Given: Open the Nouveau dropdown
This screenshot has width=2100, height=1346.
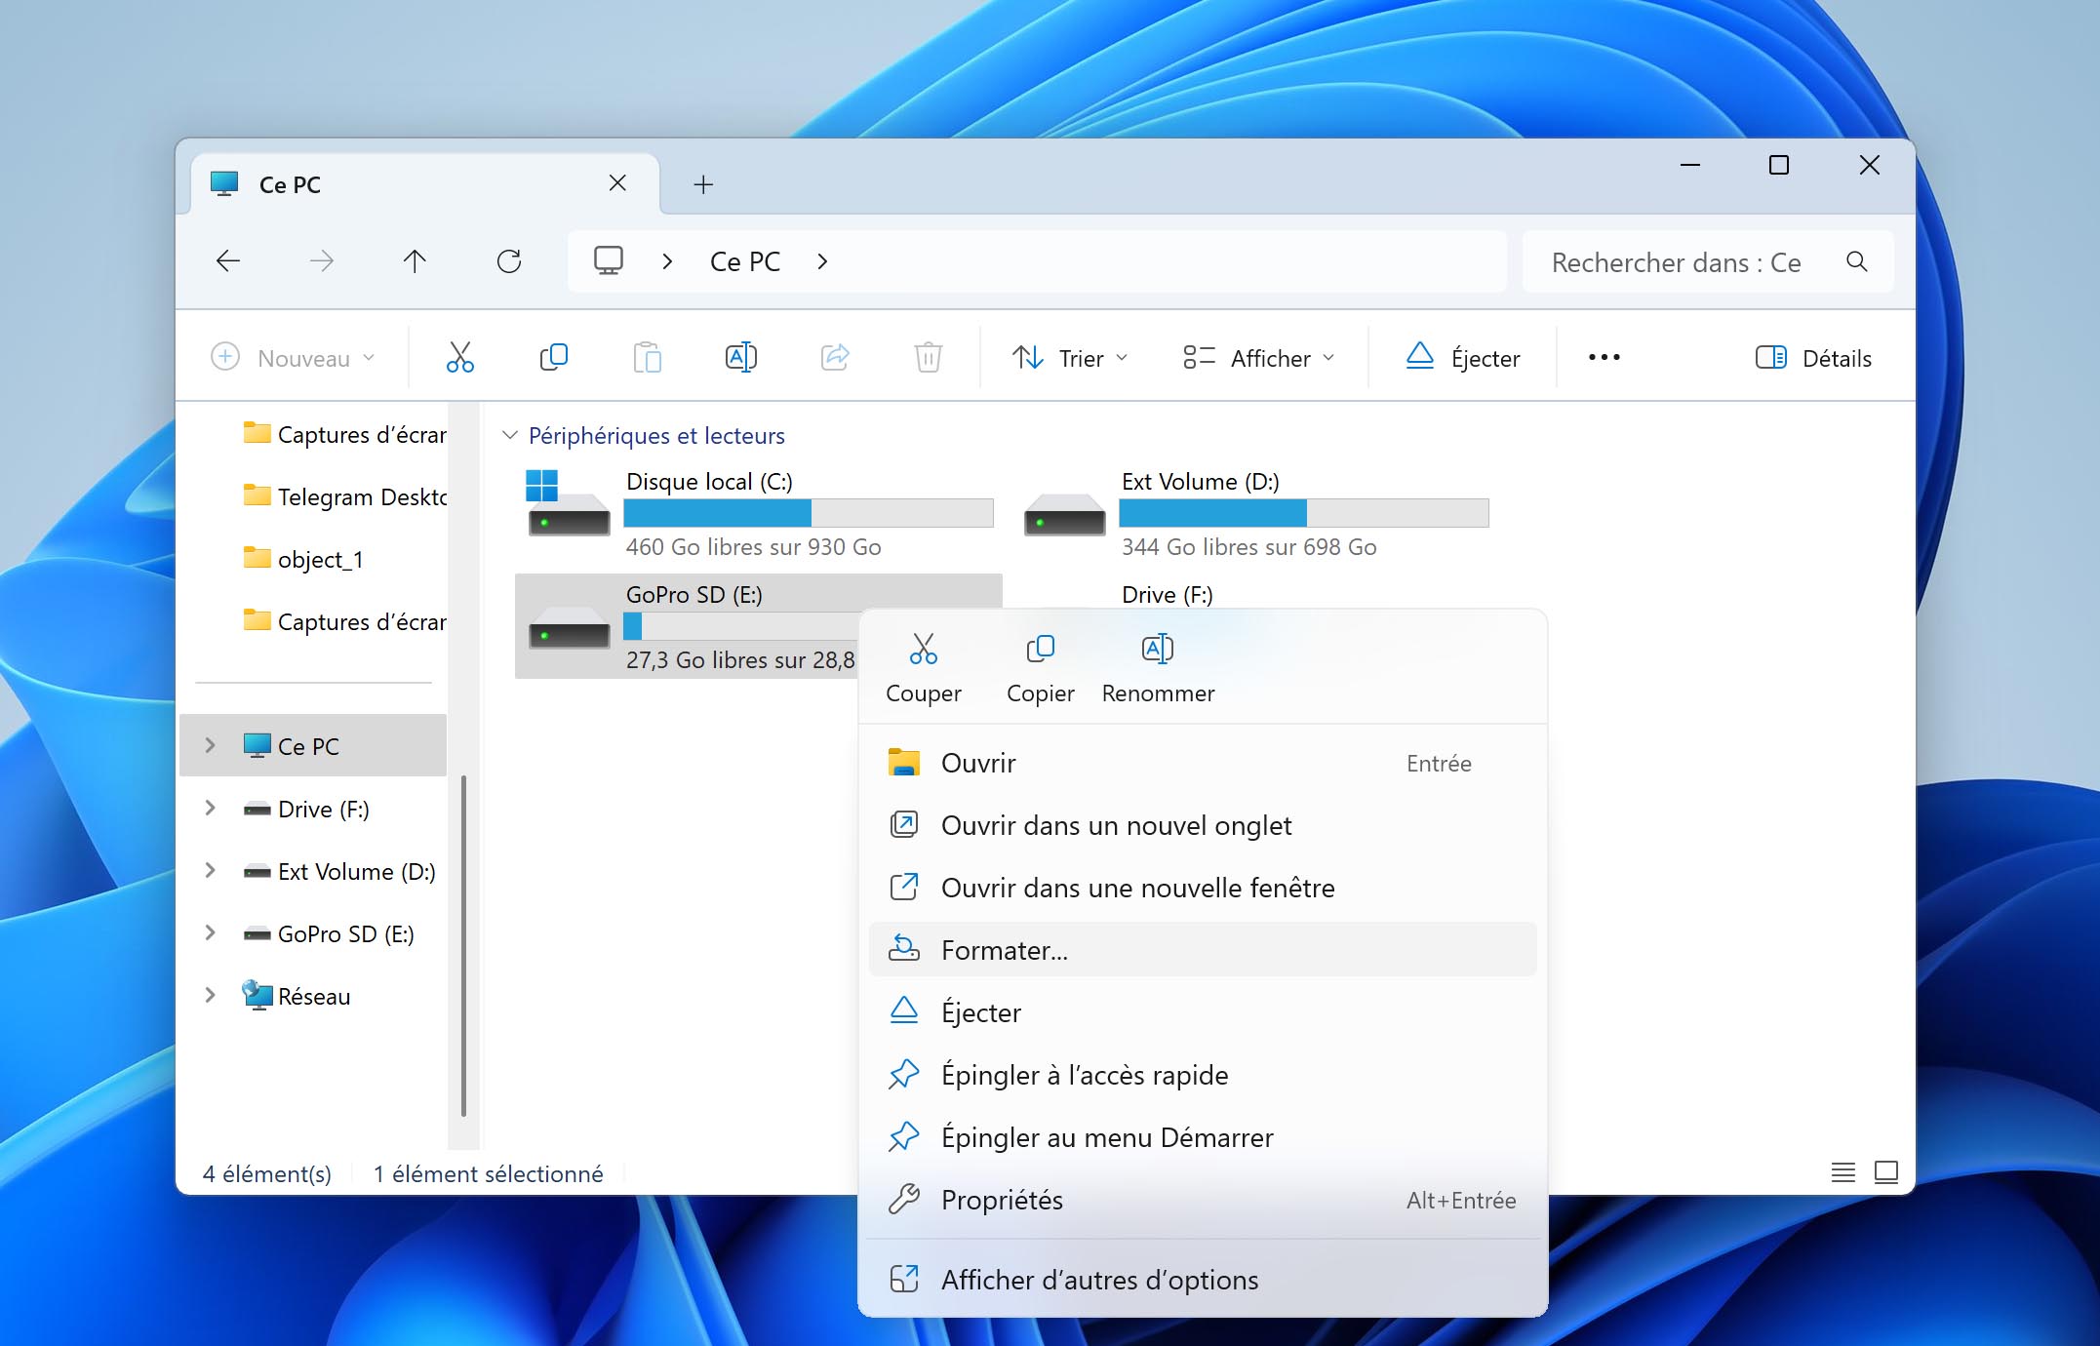Looking at the screenshot, I should click(293, 357).
